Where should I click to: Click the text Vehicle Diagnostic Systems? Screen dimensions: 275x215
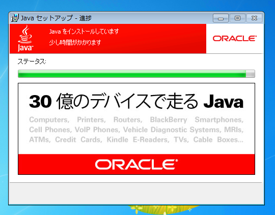click(x=171, y=130)
